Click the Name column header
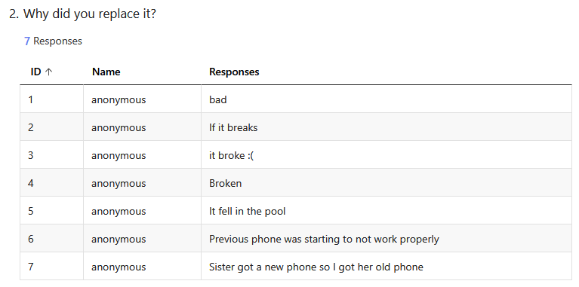The width and height of the screenshot is (579, 287). click(106, 72)
